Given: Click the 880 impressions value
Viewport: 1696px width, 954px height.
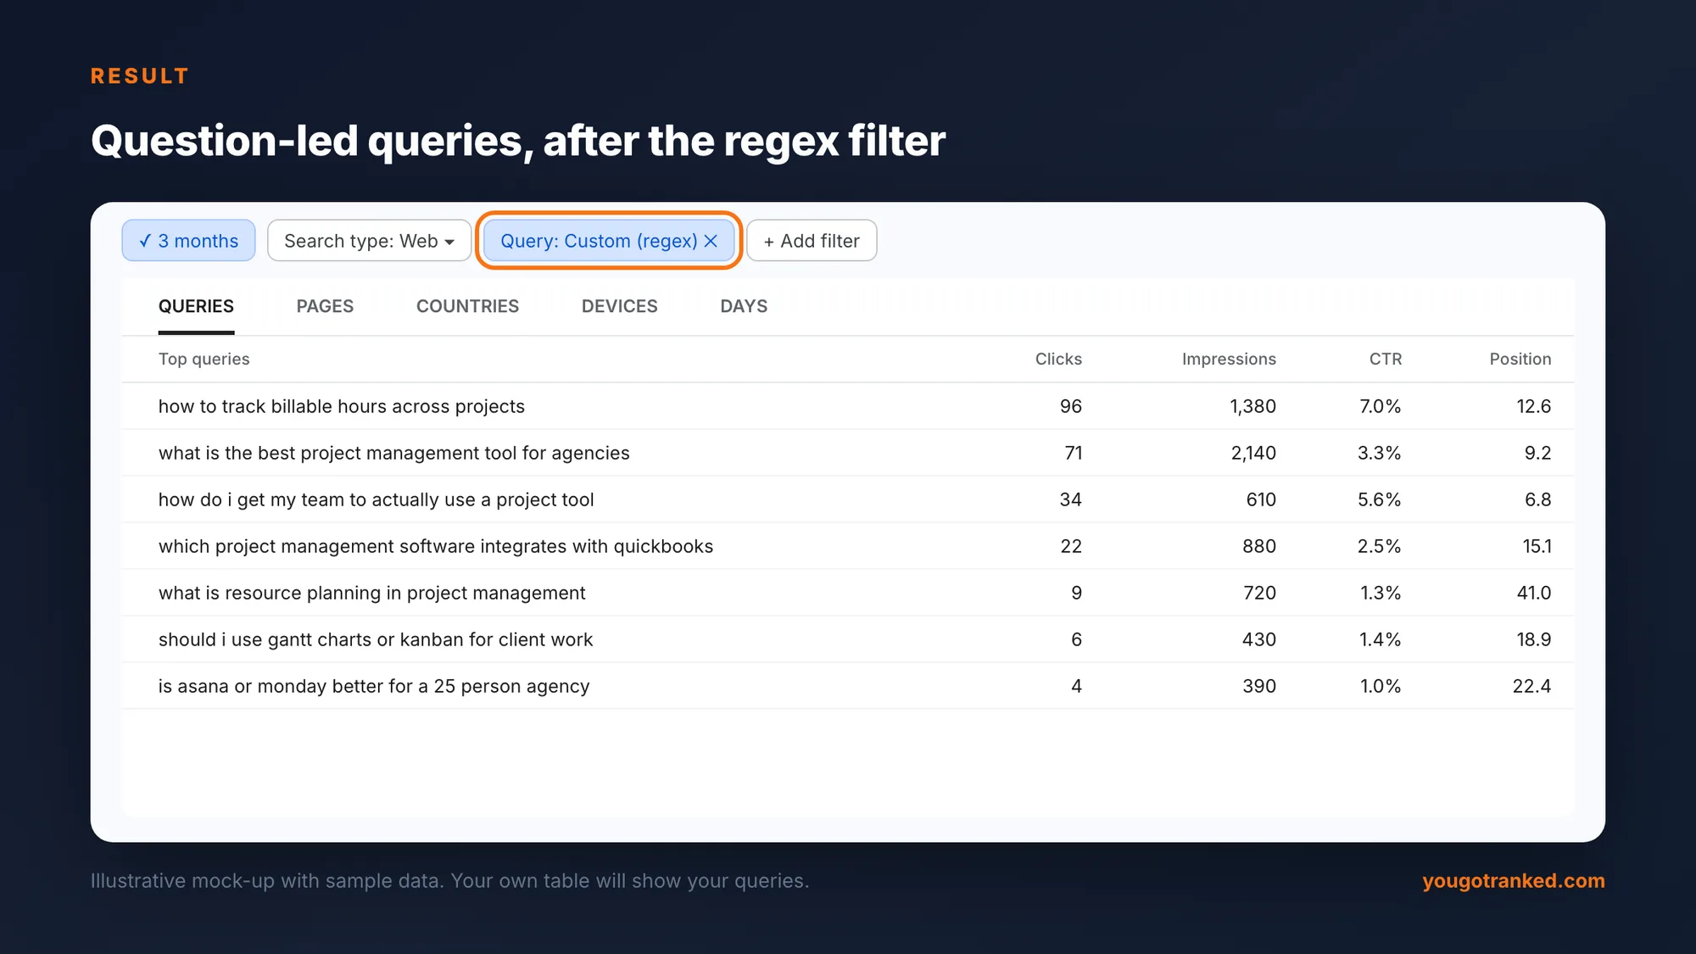Looking at the screenshot, I should click(1259, 546).
